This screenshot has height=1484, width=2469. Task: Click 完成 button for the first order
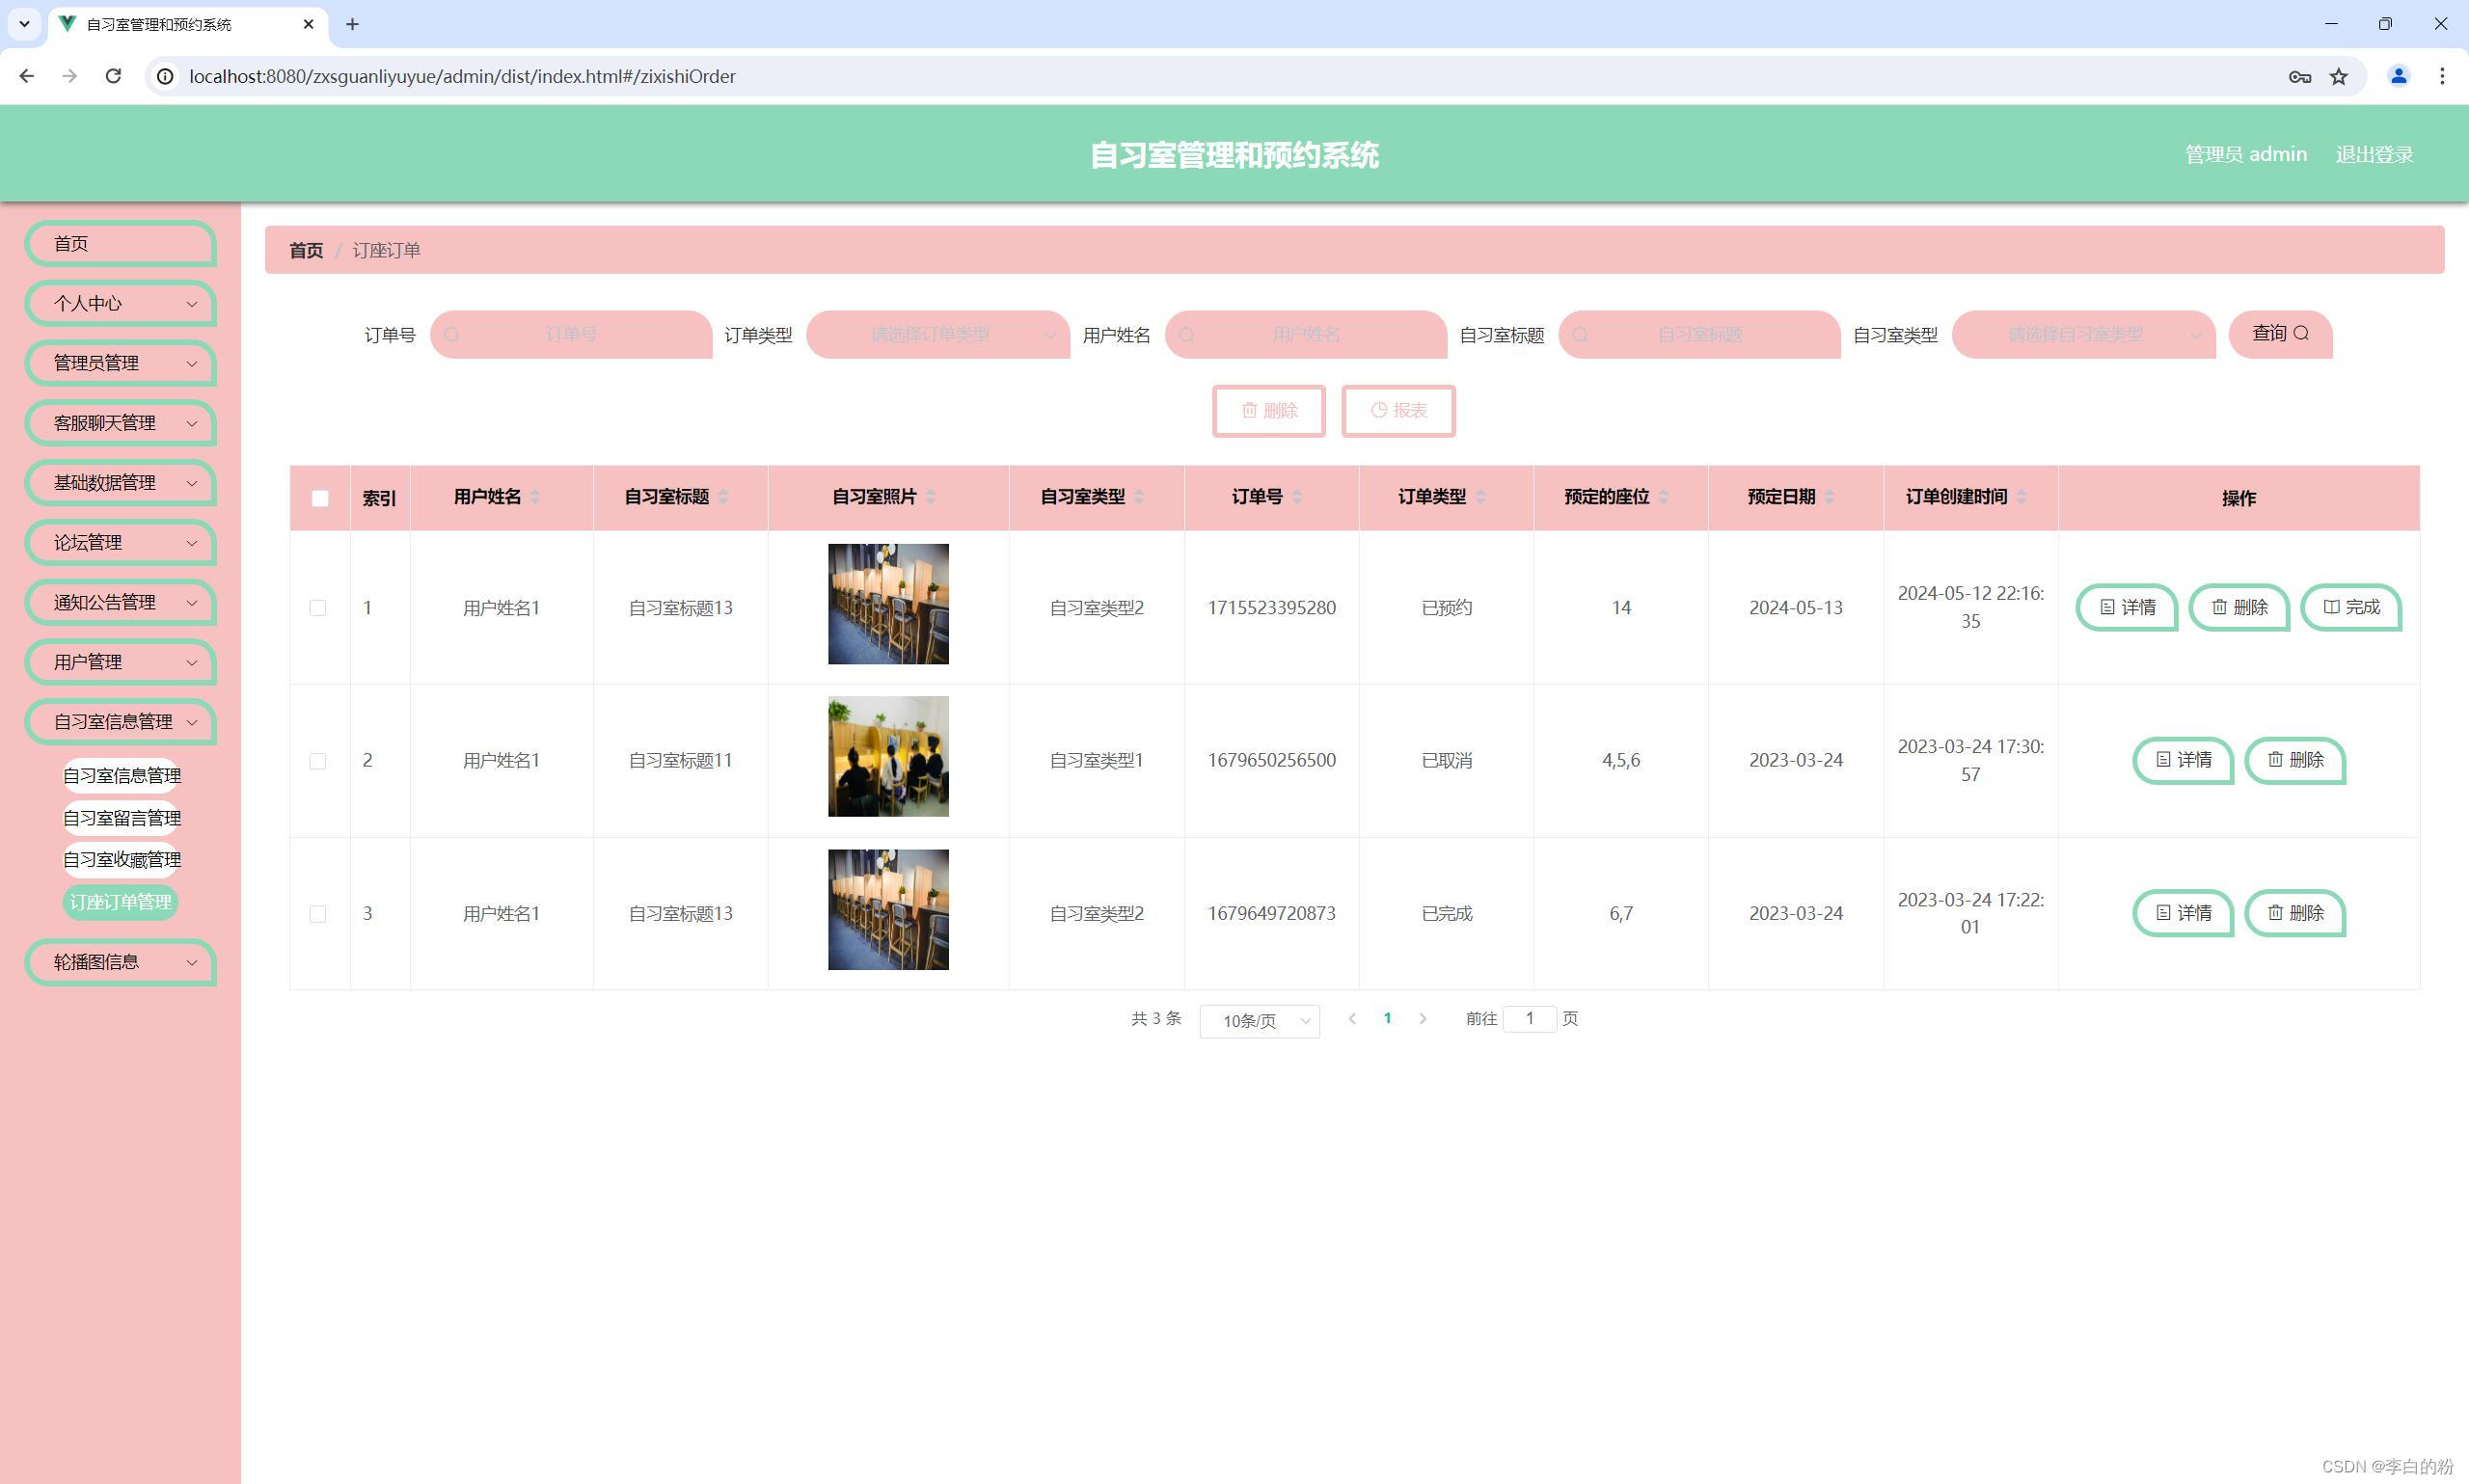2350,608
